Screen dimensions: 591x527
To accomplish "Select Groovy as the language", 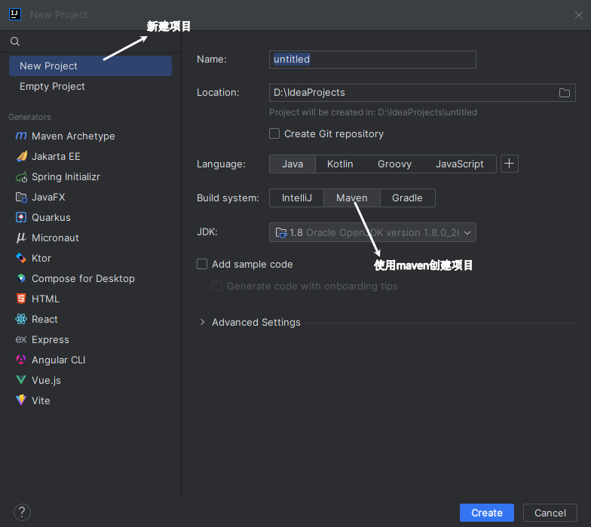I will click(395, 164).
